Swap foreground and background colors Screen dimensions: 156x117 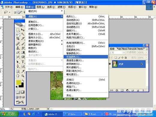tap(23, 80)
